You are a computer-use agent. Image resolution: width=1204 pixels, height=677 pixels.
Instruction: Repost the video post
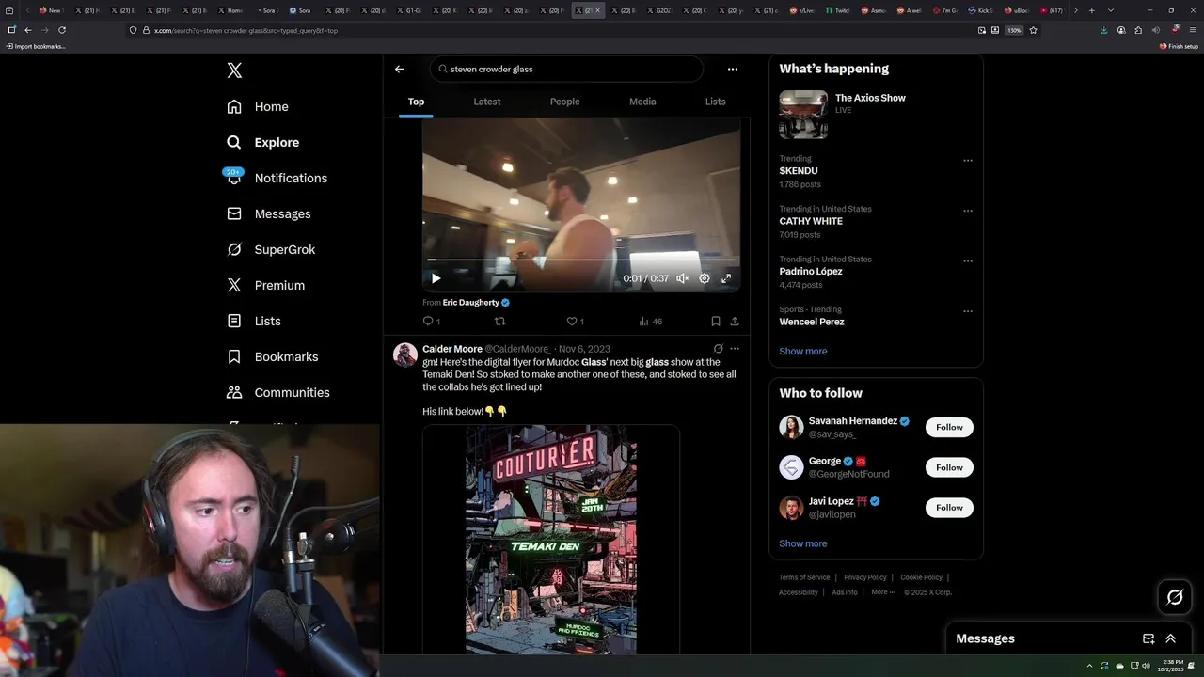tap(499, 322)
